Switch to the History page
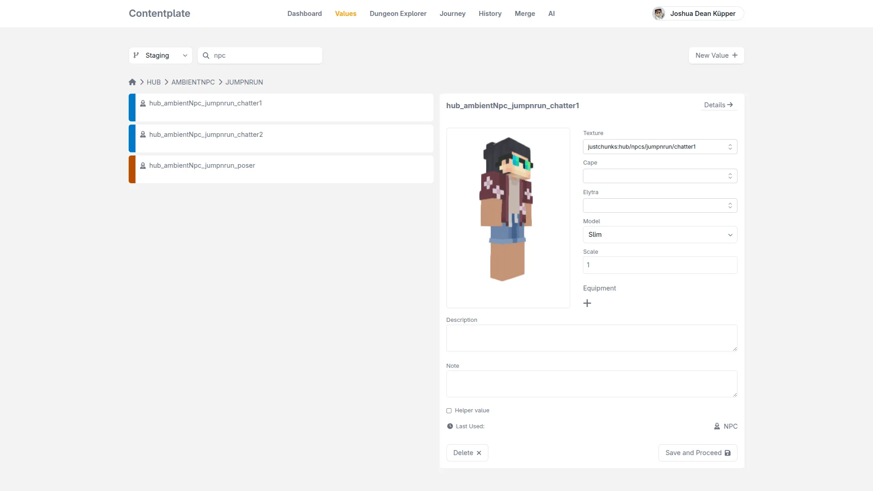Screen dimensions: 873x491 click(x=490, y=14)
